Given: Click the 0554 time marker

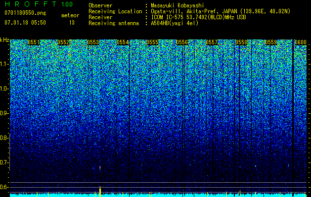Looking at the screenshot, I should [x=123, y=42].
